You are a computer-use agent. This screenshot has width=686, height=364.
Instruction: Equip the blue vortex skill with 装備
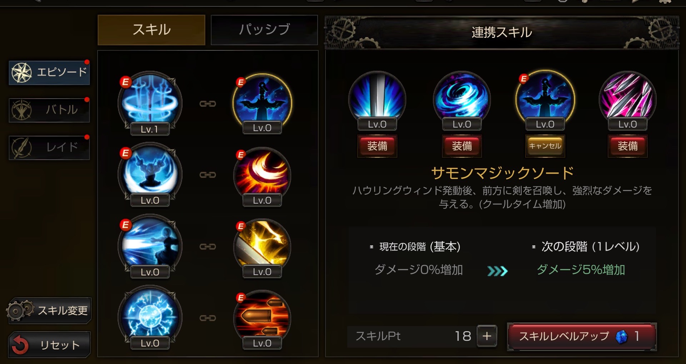[x=462, y=146]
